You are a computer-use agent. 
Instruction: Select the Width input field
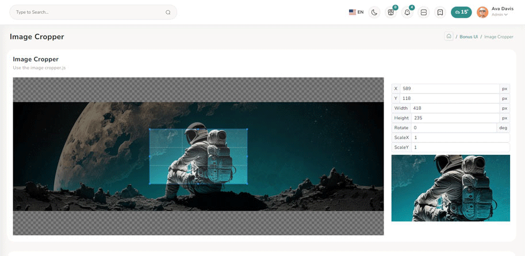(454, 108)
